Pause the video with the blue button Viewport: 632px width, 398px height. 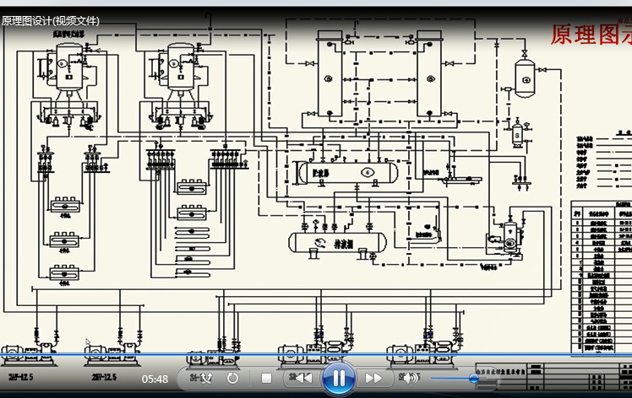(338, 379)
